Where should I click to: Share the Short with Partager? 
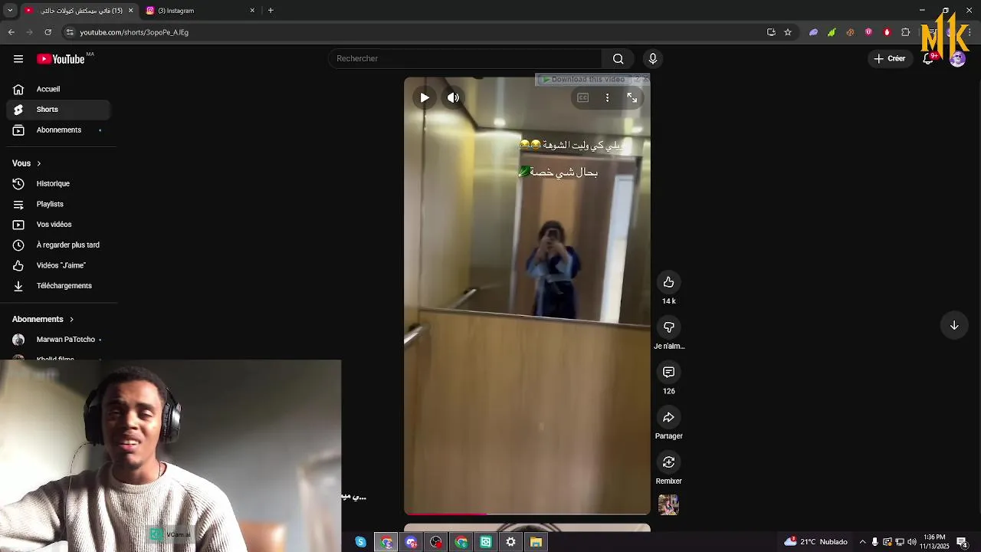668,417
